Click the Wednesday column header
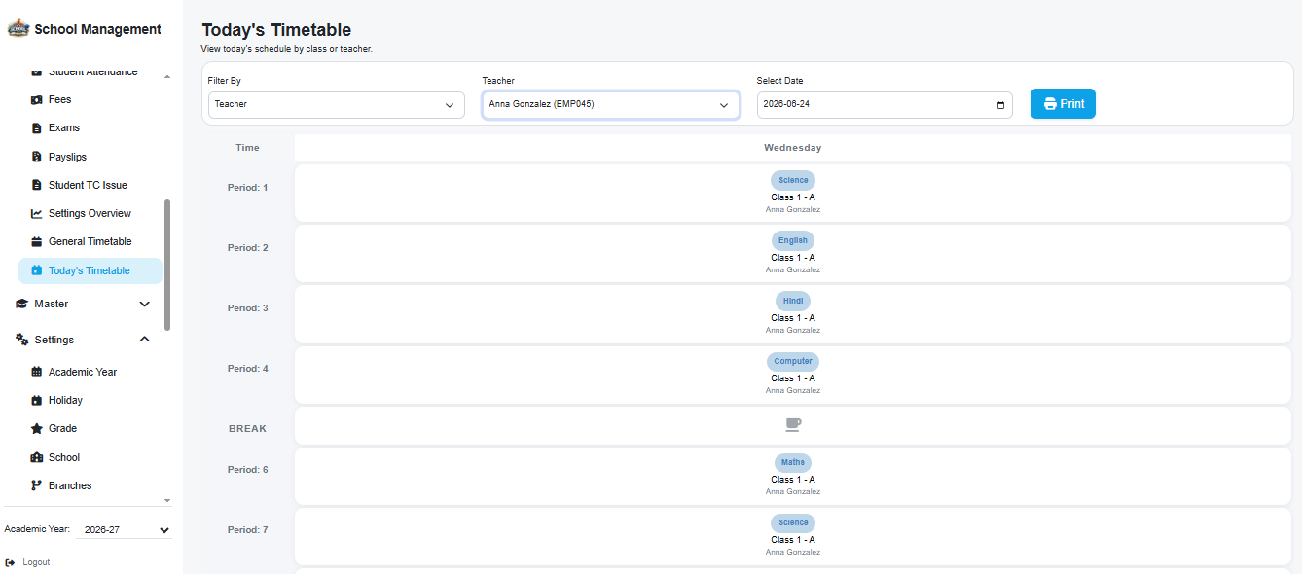This screenshot has height=574, width=1302. pyautogui.click(x=793, y=148)
